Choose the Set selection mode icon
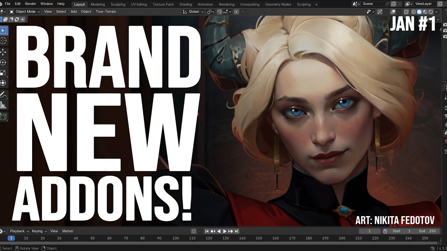Viewport: 447px width, 251px height. click(2, 19)
